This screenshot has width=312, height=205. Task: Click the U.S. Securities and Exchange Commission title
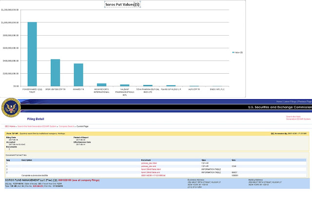click(x=280, y=107)
